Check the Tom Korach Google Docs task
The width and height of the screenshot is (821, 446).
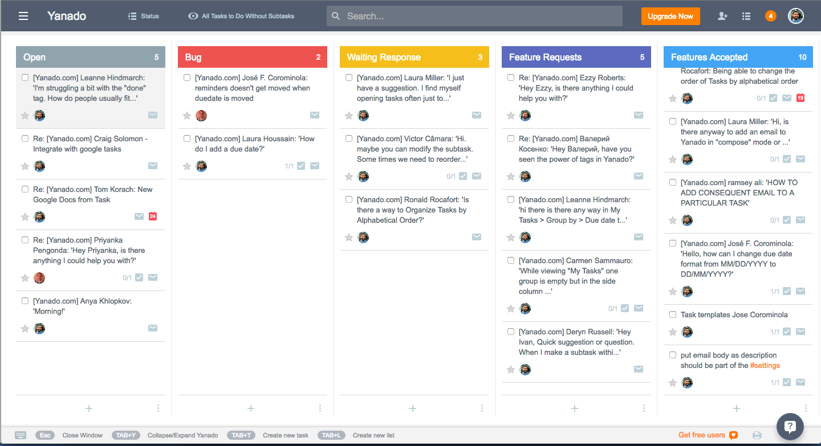pyautogui.click(x=25, y=189)
